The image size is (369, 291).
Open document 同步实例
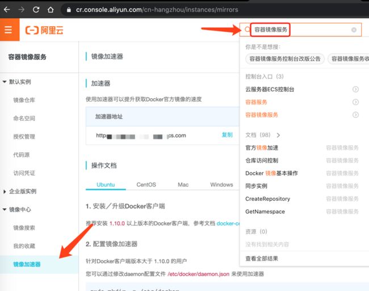point(256,186)
